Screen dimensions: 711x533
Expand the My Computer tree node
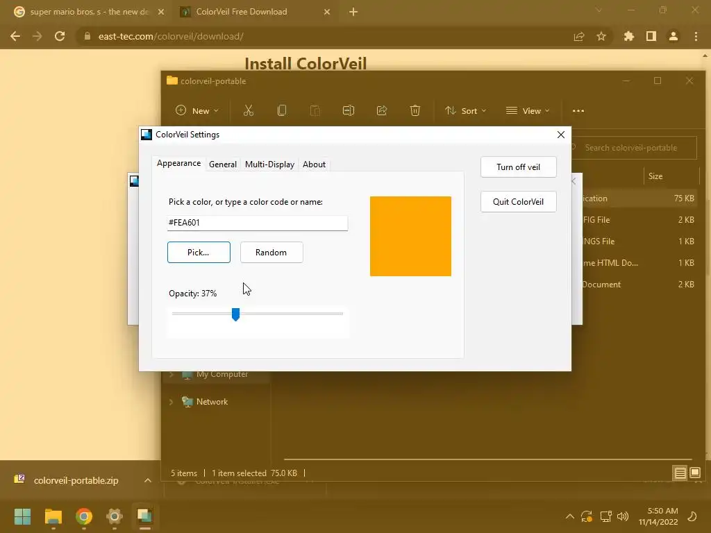pos(172,374)
